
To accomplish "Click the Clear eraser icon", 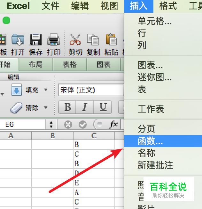I will pos(16,108).
